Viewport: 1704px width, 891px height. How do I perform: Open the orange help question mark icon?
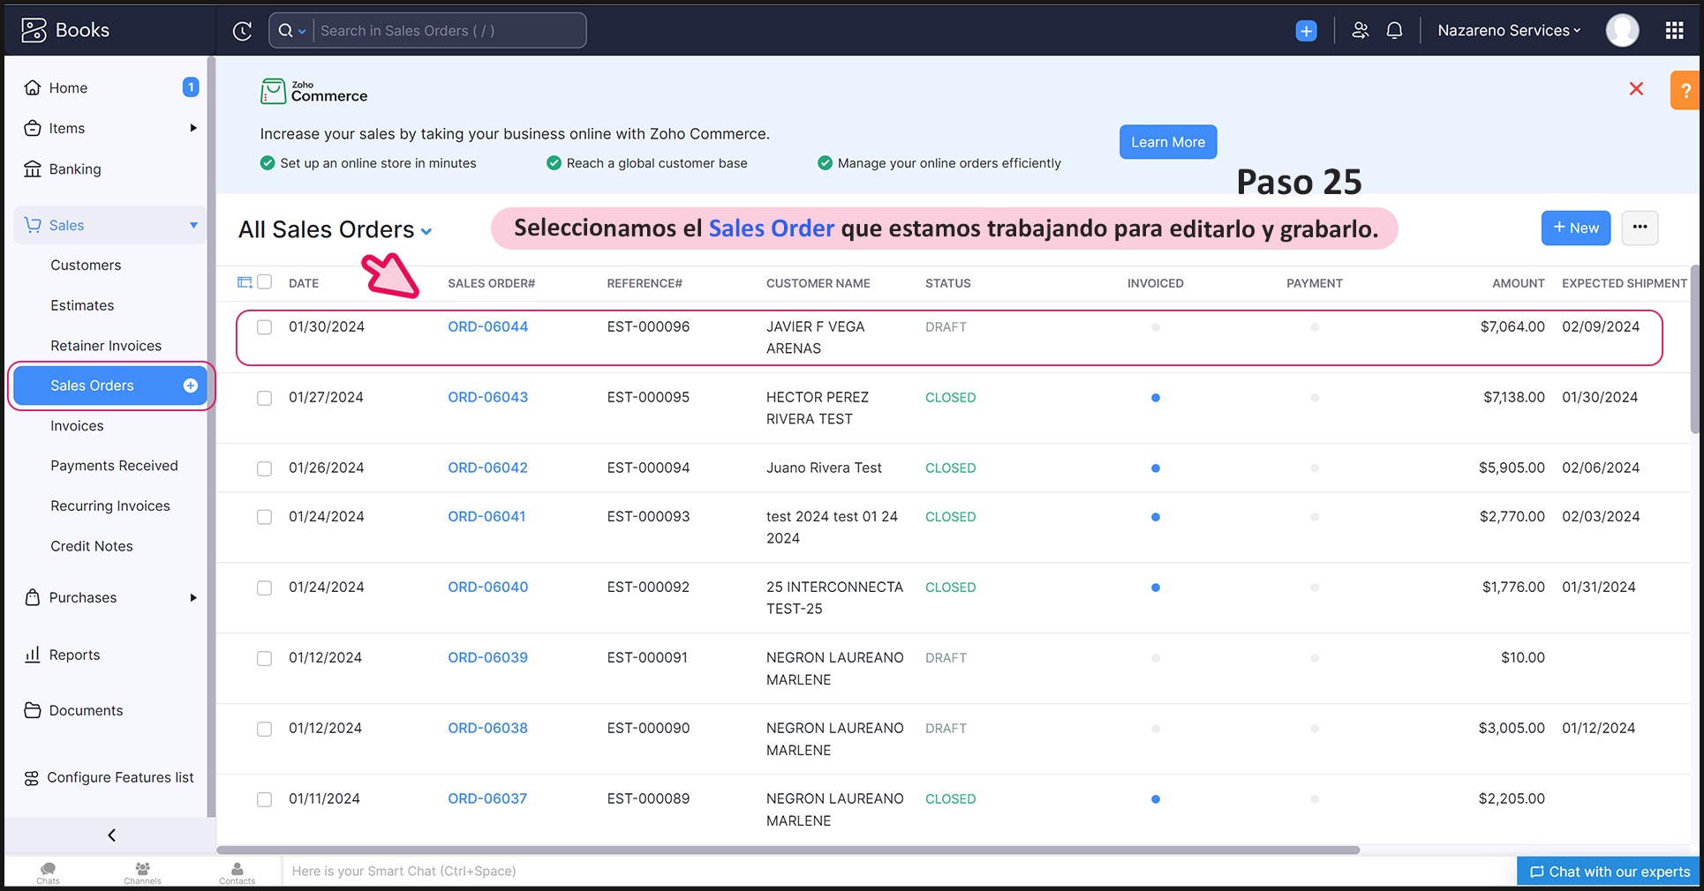1685,91
